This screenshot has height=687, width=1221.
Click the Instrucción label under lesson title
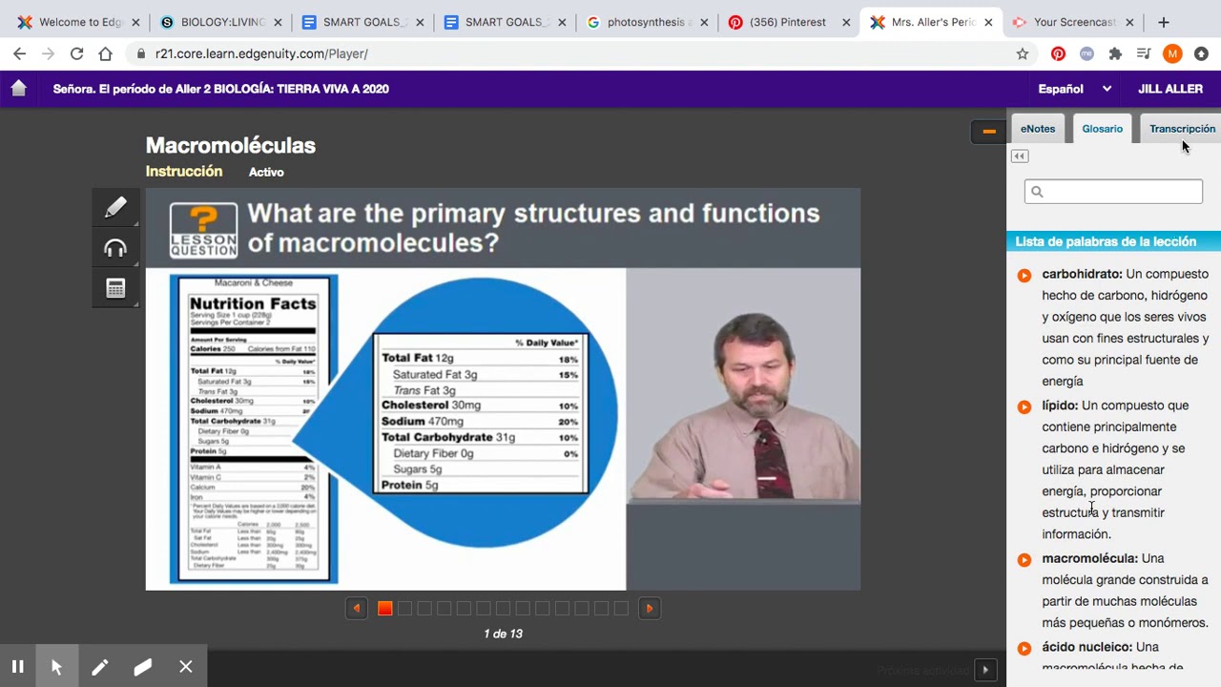point(184,172)
